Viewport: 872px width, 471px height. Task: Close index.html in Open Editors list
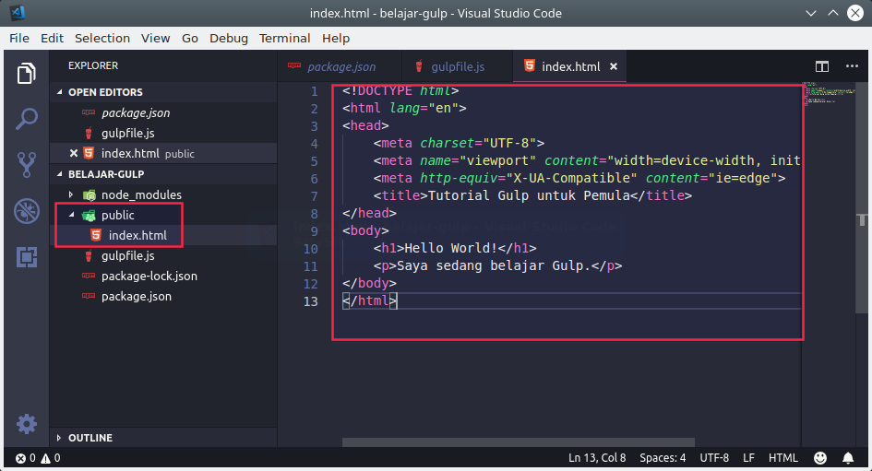point(74,153)
